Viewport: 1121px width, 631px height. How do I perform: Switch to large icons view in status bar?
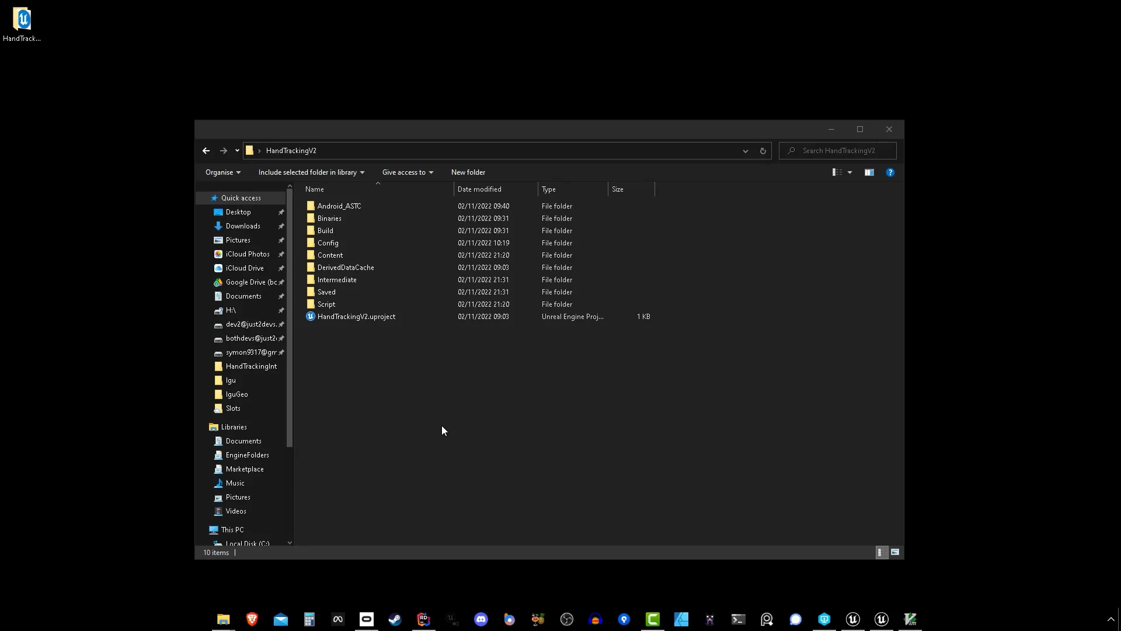[895, 552]
